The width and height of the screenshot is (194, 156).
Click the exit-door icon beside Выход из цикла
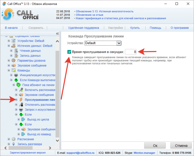(23, 119)
